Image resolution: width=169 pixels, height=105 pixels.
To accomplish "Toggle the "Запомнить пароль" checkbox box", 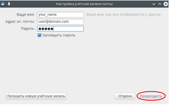I will (39, 35).
